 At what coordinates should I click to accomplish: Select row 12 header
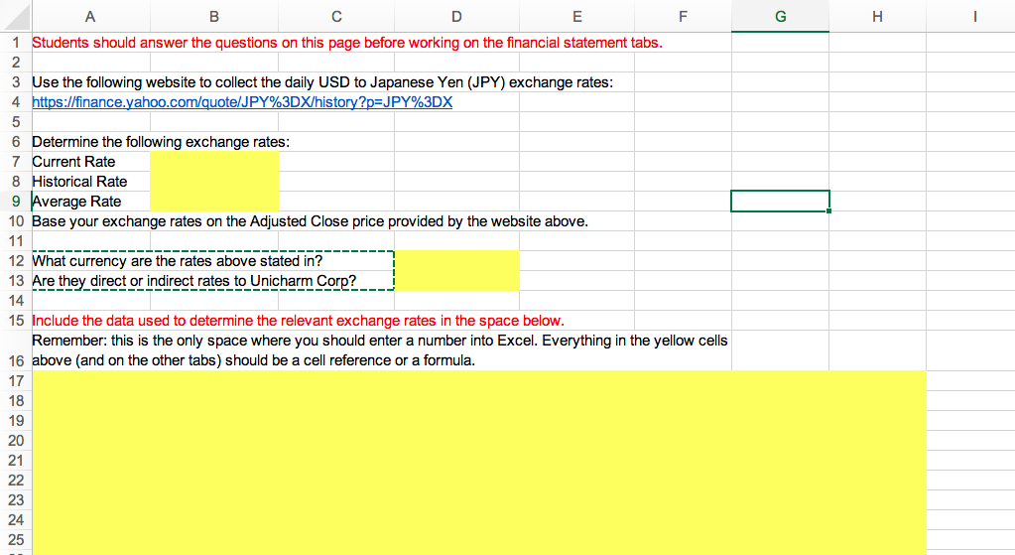[16, 261]
